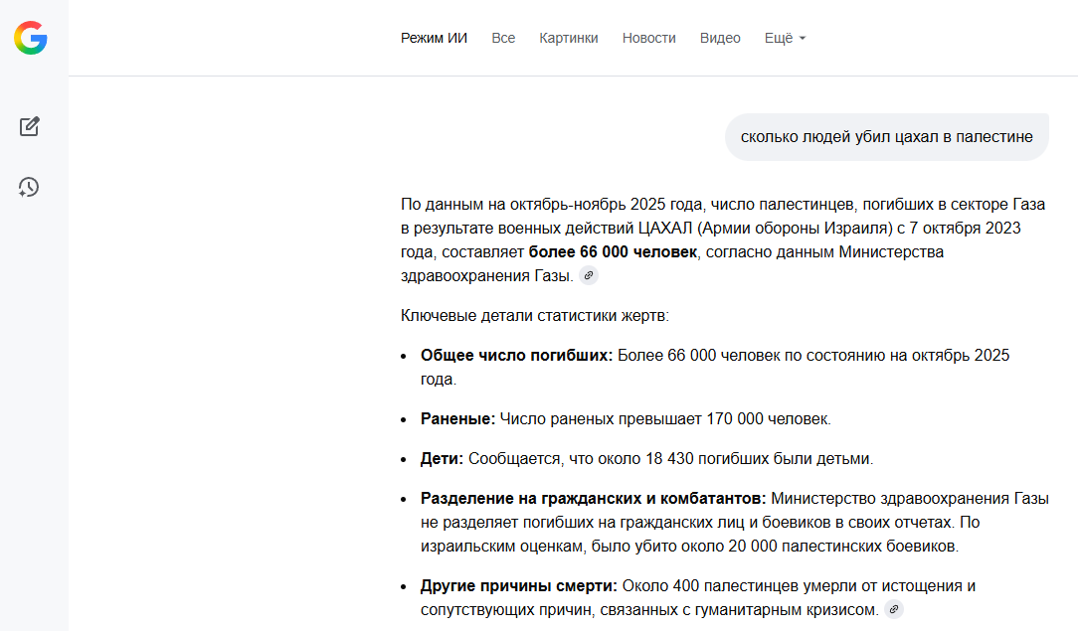Switch to the Режим ИИ tab
Screen dimensions: 1078x631
434,38
